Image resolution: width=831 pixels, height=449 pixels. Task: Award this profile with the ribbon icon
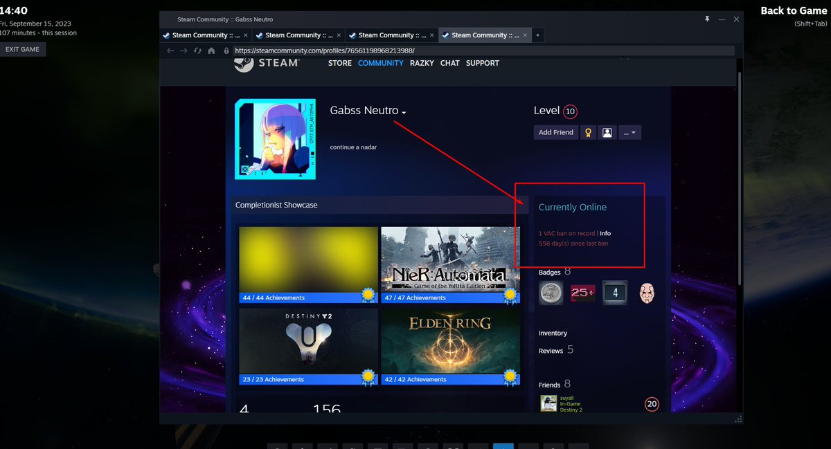[587, 132]
